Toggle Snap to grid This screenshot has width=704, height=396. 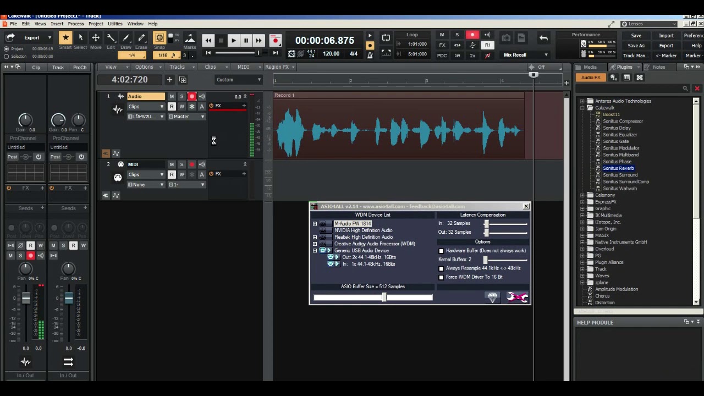click(x=159, y=37)
